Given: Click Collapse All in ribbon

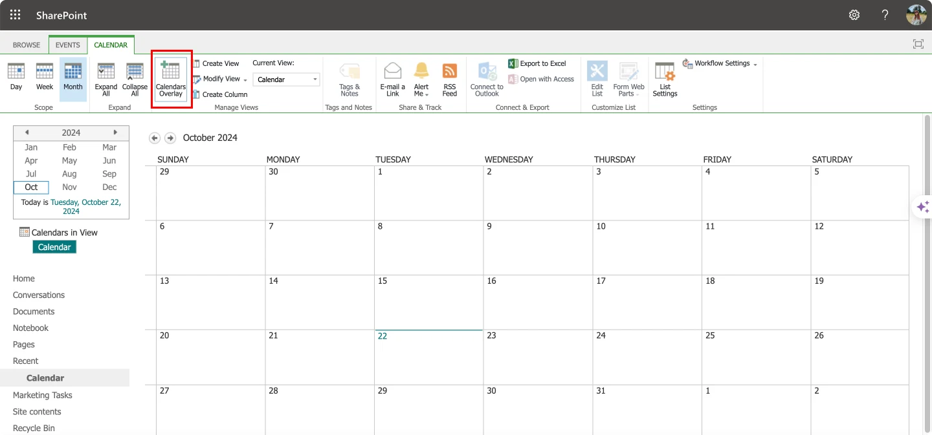Looking at the screenshot, I should [x=135, y=80].
